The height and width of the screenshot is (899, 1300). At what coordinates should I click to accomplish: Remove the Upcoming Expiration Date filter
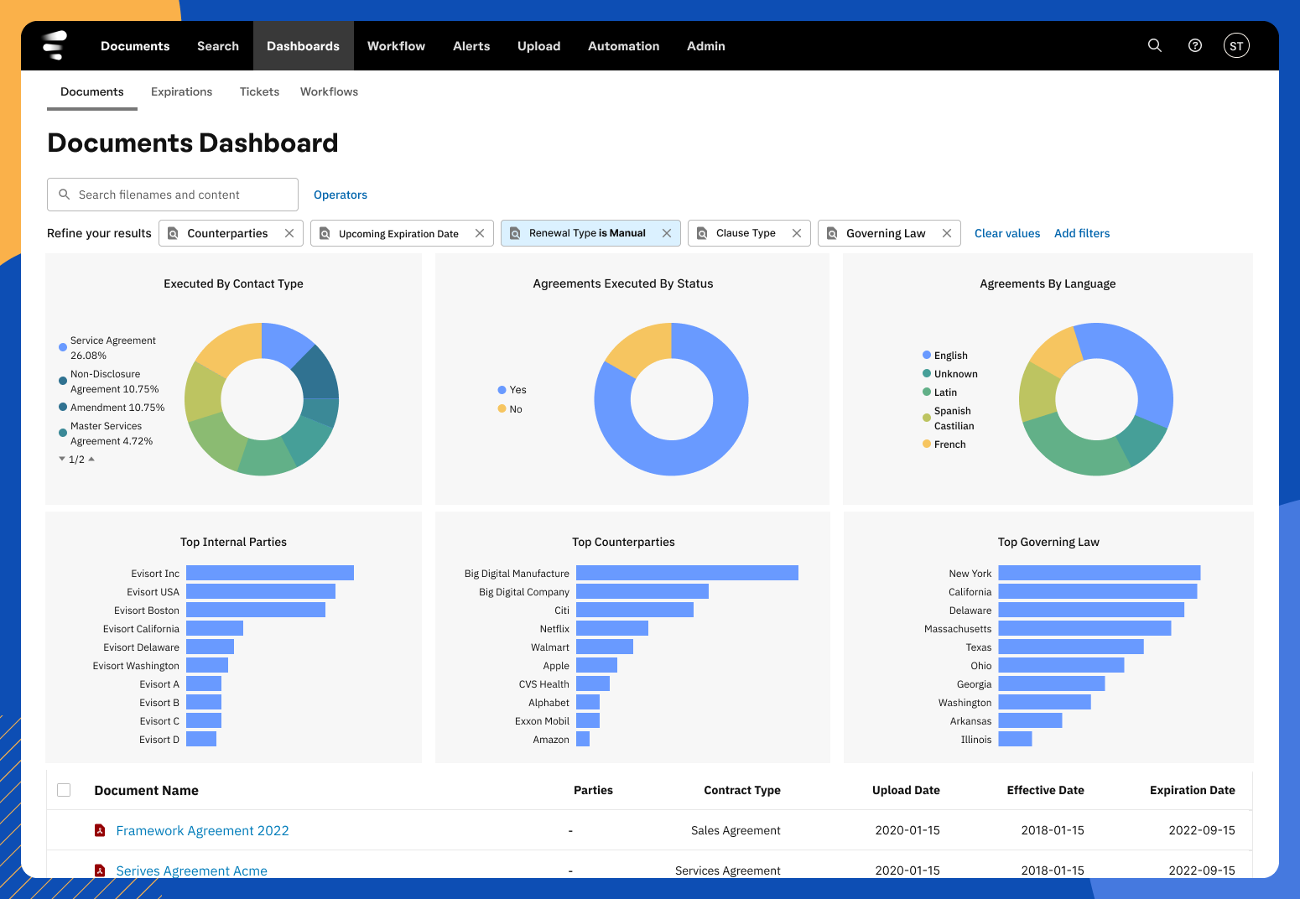479,233
